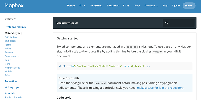Select the Color sidebar link
Image resolution: width=201 pixels, height=100 pixels.
[8, 60]
